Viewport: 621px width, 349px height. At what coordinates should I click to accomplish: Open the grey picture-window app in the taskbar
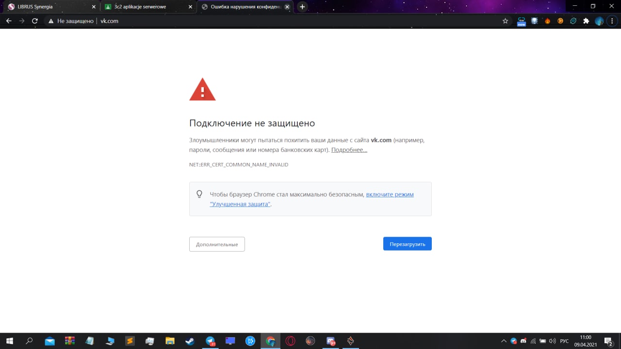click(x=150, y=341)
